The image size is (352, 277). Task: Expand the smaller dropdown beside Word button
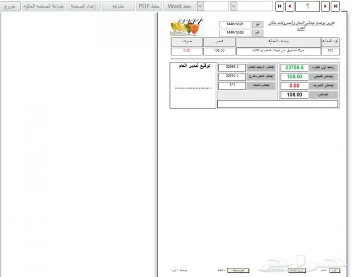[200, 6]
